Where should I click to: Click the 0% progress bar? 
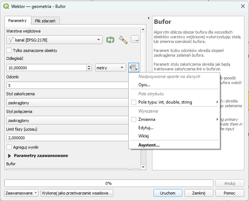(108, 183)
